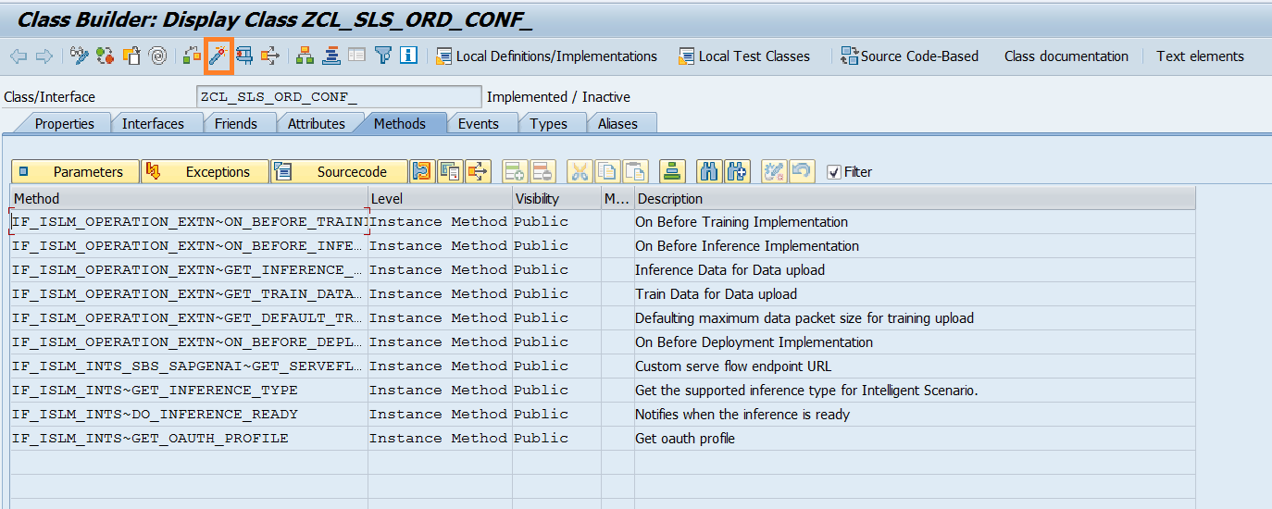Click the binoculars Find icon
This screenshot has height=509, width=1272.
pos(709,171)
